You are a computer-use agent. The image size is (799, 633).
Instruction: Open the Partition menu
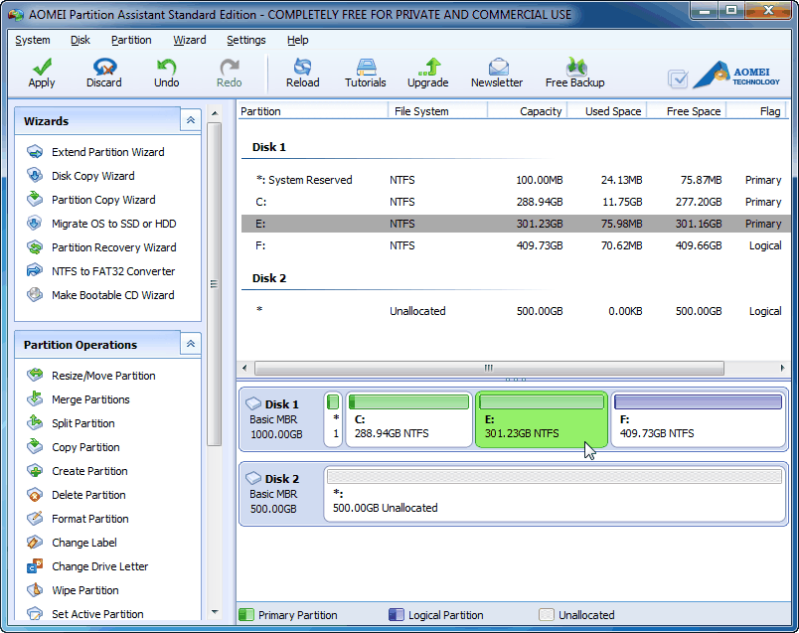[131, 40]
